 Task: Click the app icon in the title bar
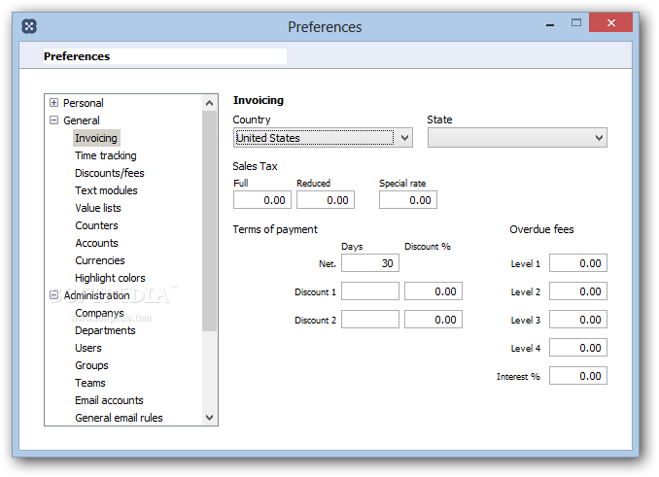click(29, 26)
